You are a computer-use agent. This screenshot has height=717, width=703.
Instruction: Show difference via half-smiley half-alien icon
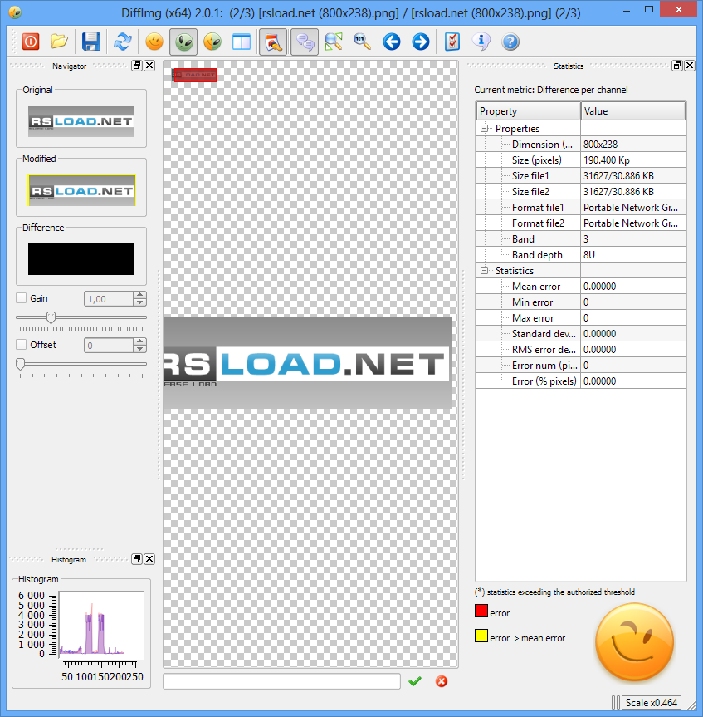pyautogui.click(x=212, y=42)
